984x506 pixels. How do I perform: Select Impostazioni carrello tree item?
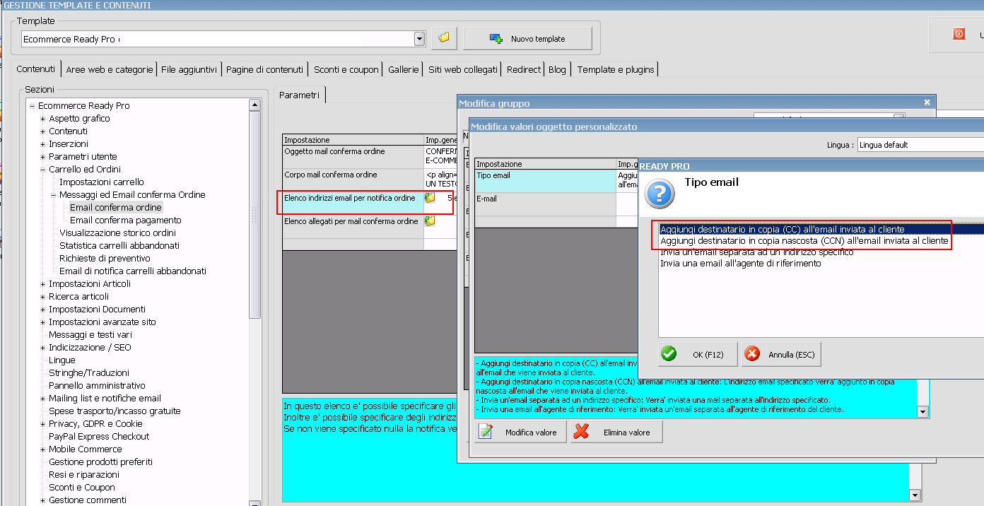coord(102,182)
